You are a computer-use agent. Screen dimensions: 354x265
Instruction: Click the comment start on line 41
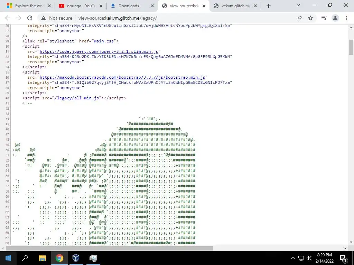coord(27,103)
